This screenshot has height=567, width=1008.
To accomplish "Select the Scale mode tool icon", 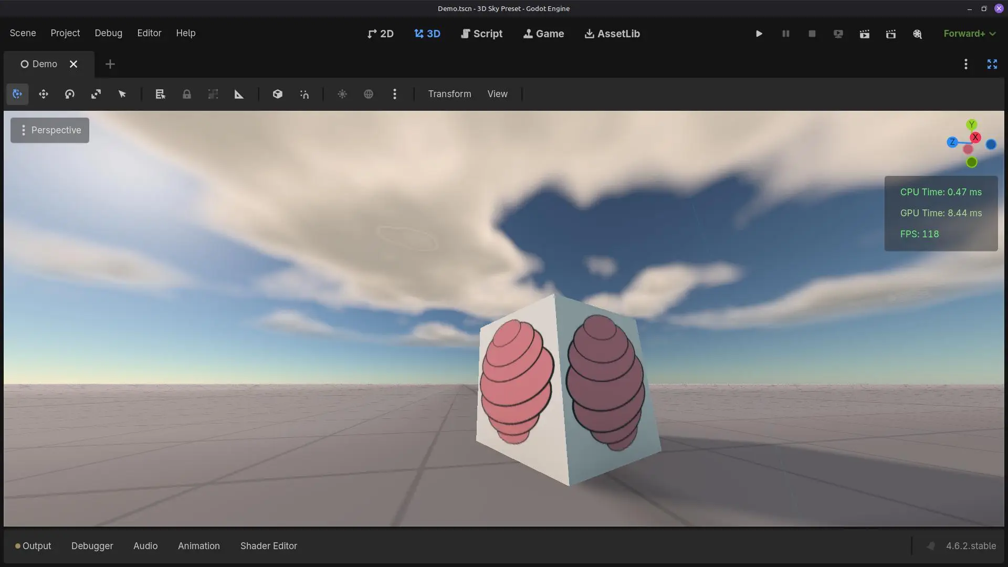I will pos(96,94).
